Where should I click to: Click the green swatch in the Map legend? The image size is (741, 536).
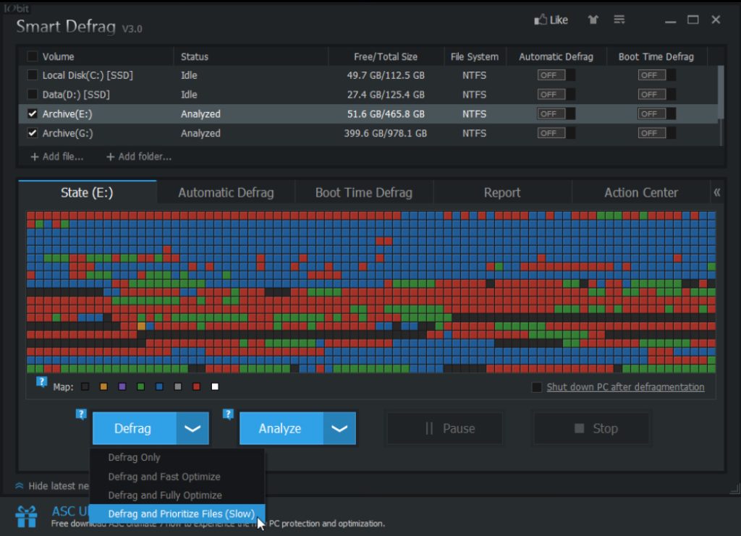pos(140,386)
